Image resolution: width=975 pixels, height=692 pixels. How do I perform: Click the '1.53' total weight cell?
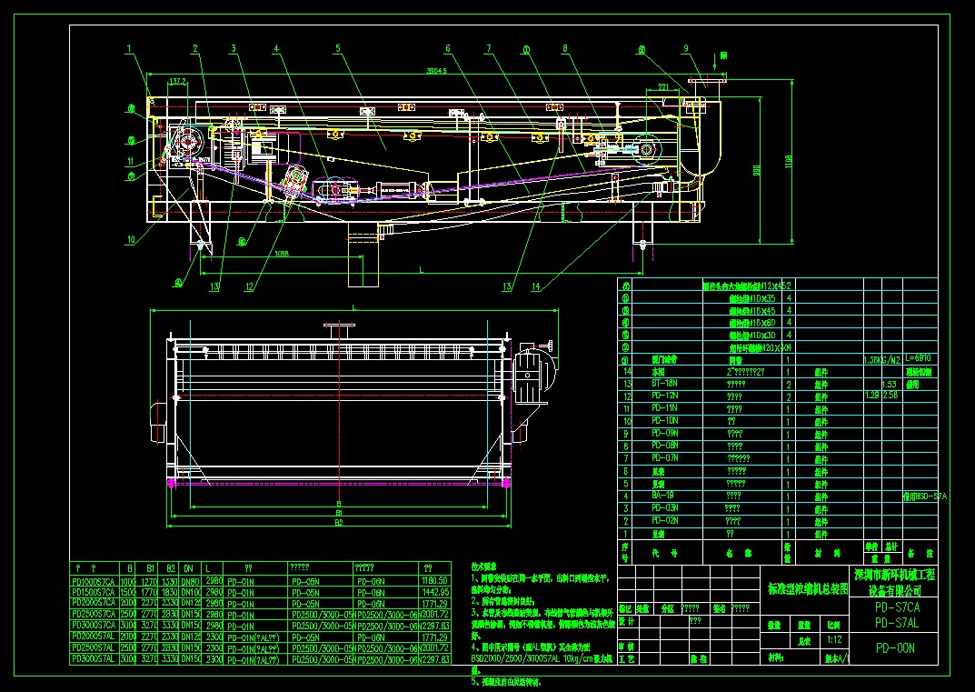[890, 384]
